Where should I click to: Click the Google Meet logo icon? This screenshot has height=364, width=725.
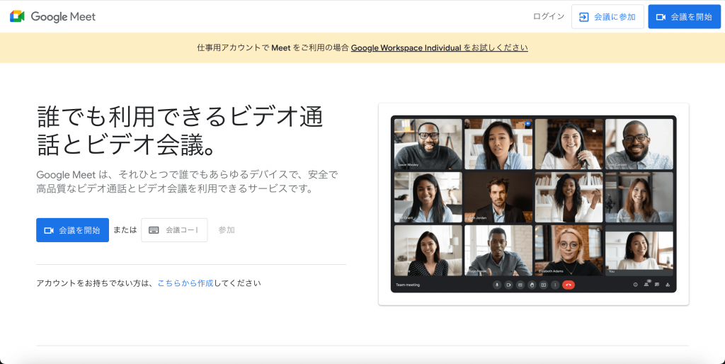[x=17, y=16]
